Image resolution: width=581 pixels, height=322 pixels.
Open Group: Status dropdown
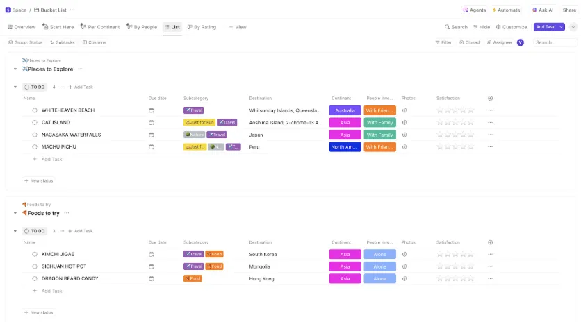(x=25, y=42)
